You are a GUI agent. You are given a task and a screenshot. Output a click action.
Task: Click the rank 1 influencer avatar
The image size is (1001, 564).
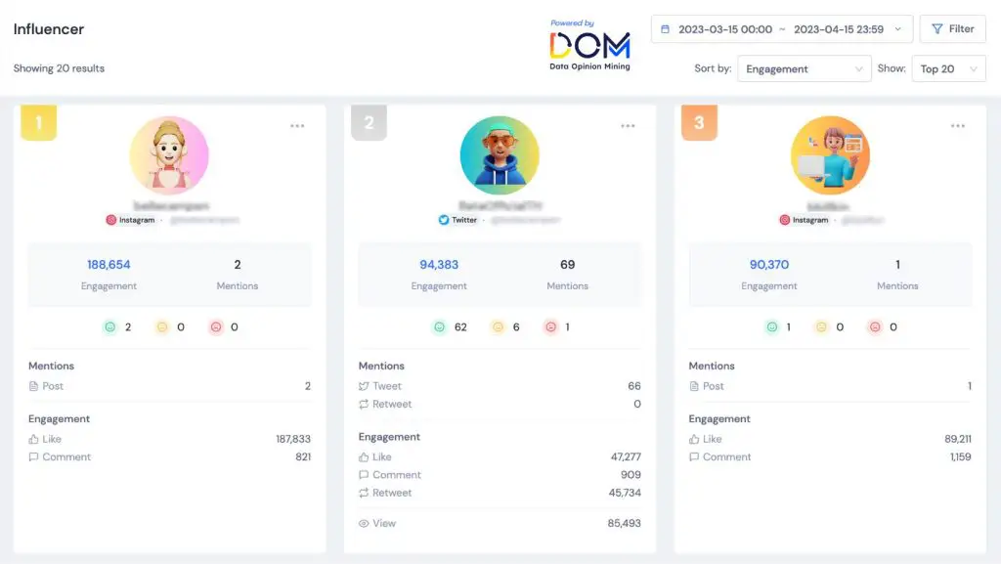pyautogui.click(x=169, y=155)
